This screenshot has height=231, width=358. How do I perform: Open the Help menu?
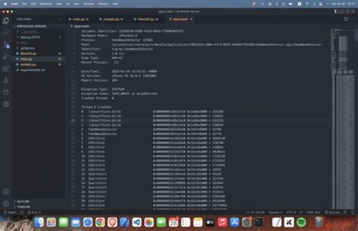[x=115, y=4]
